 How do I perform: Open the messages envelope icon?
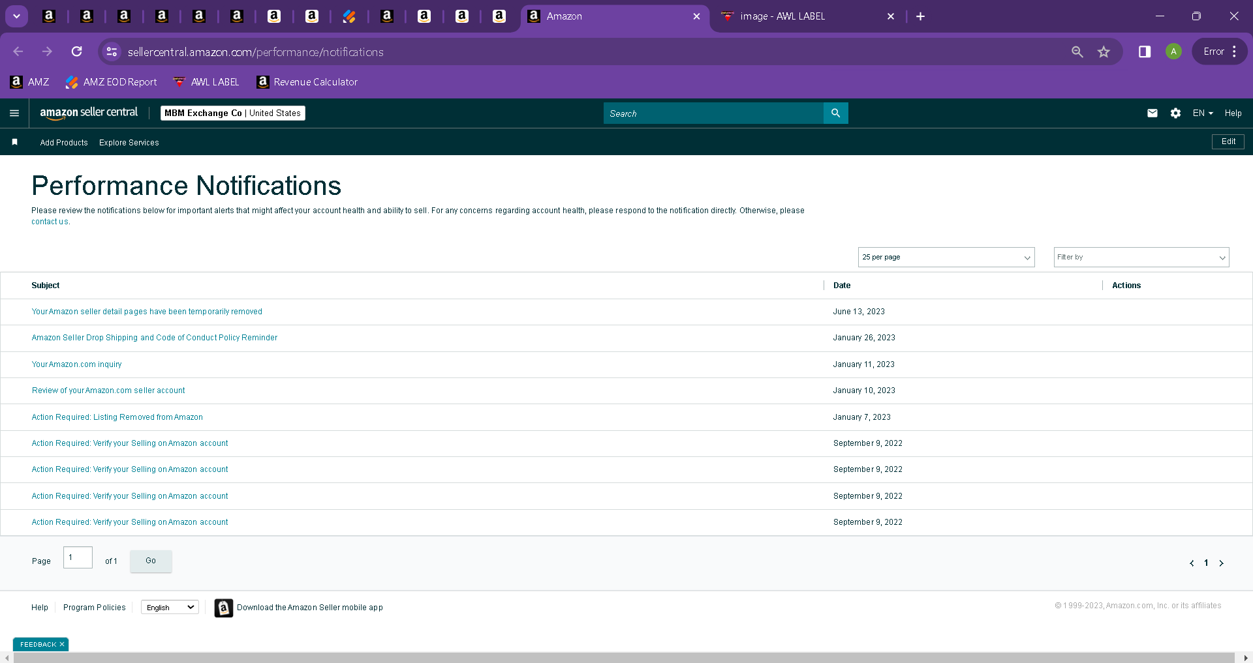[x=1152, y=113]
